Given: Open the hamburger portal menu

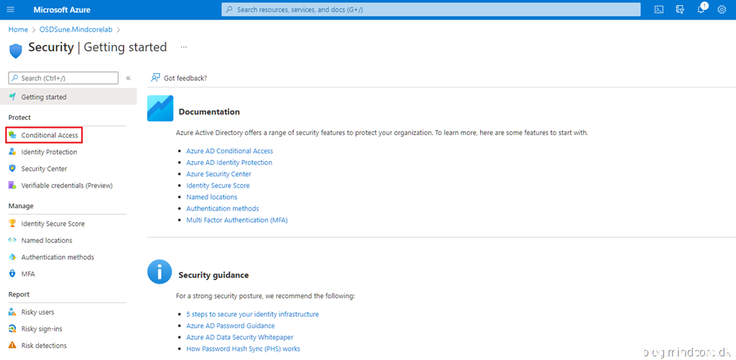Looking at the screenshot, I should tap(10, 9).
